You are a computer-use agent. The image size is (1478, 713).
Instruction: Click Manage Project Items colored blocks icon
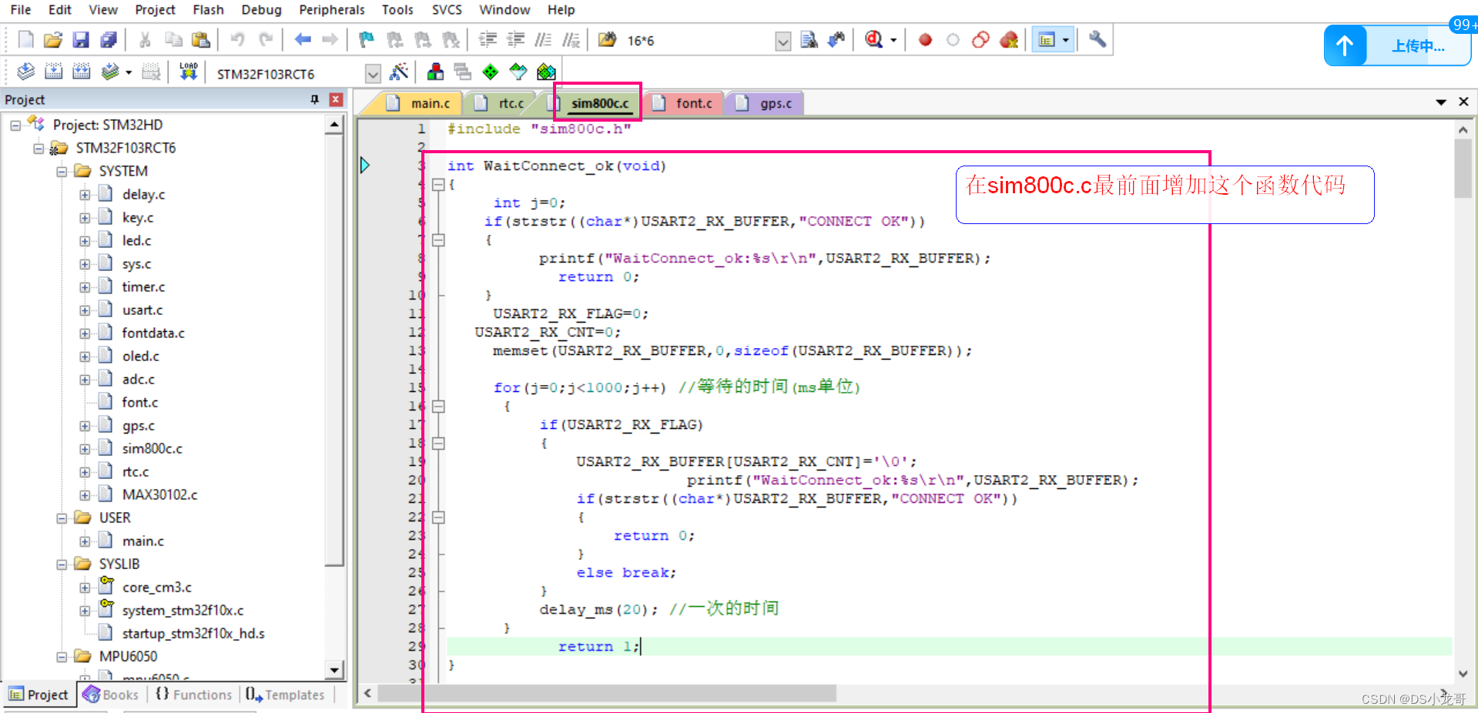pyautogui.click(x=435, y=72)
